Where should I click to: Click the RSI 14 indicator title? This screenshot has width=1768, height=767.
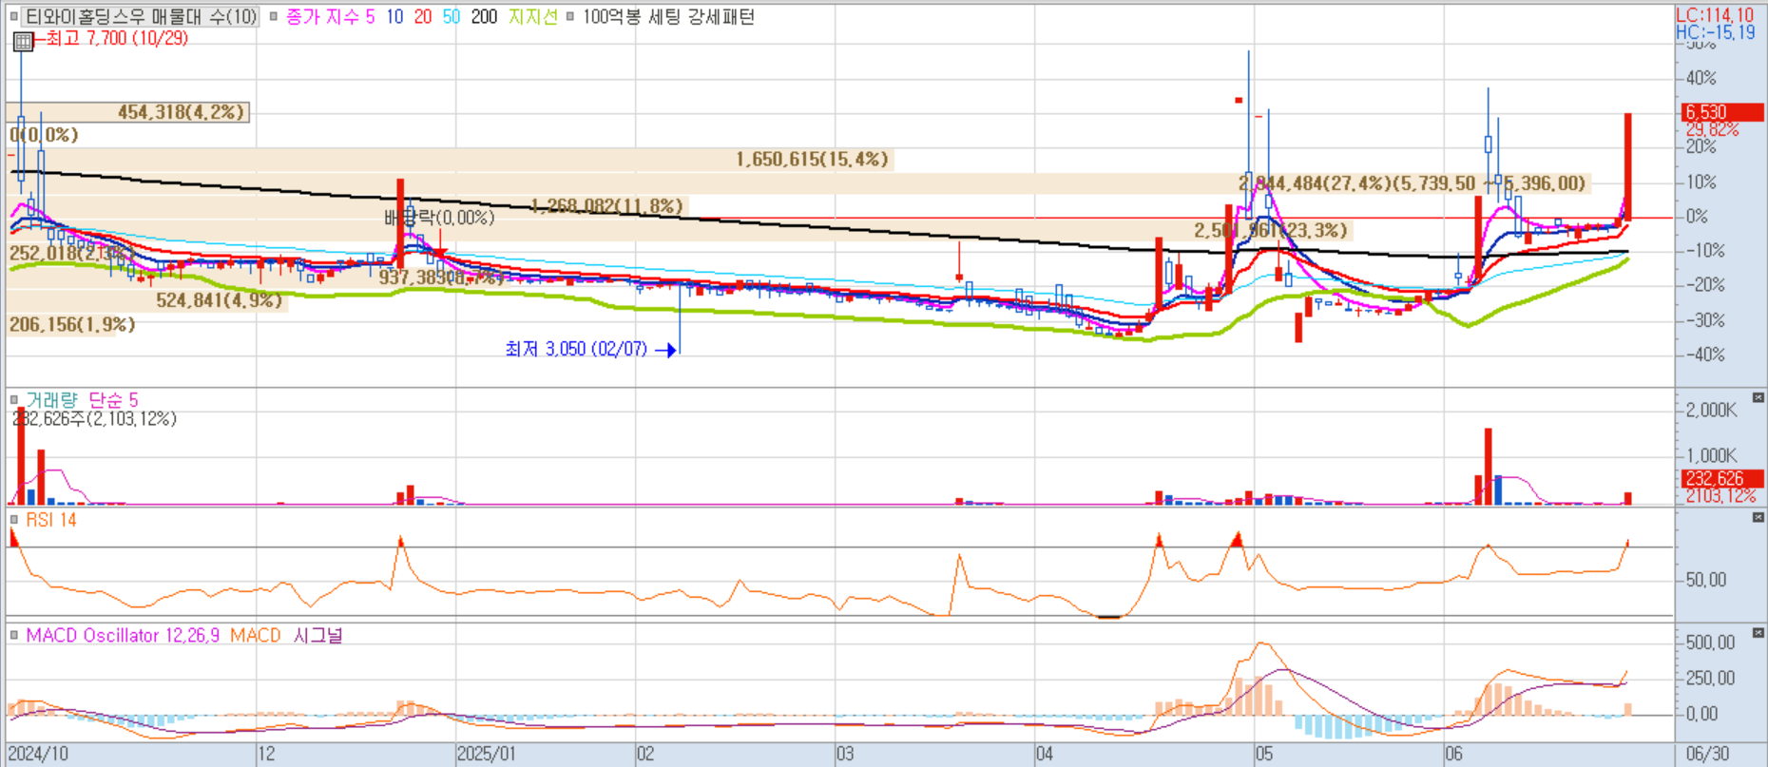[x=51, y=519]
